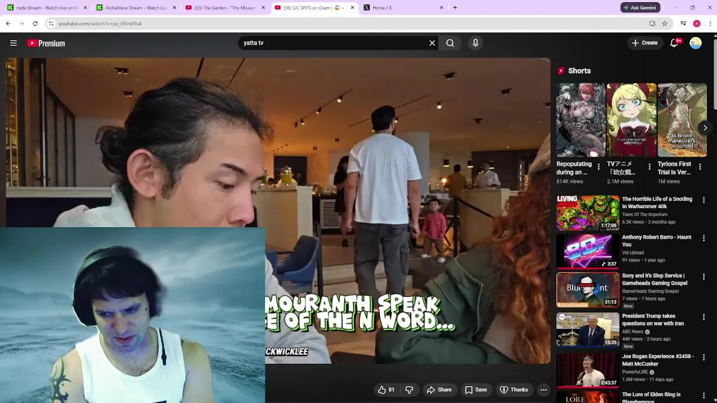Open the YouTube hamburger guide menu
Screen dimensions: 717x403
point(13,43)
